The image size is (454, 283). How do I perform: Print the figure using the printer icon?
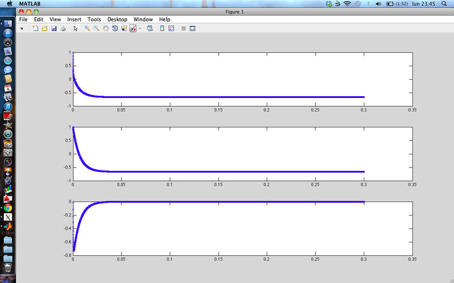point(62,28)
